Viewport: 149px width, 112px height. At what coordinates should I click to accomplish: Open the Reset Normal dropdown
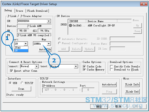tap(76, 66)
